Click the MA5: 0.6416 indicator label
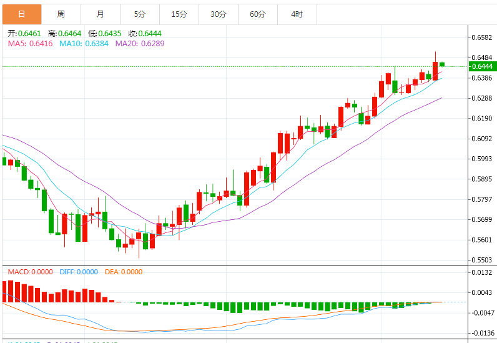The height and width of the screenshot is (343, 497). (x=31, y=44)
